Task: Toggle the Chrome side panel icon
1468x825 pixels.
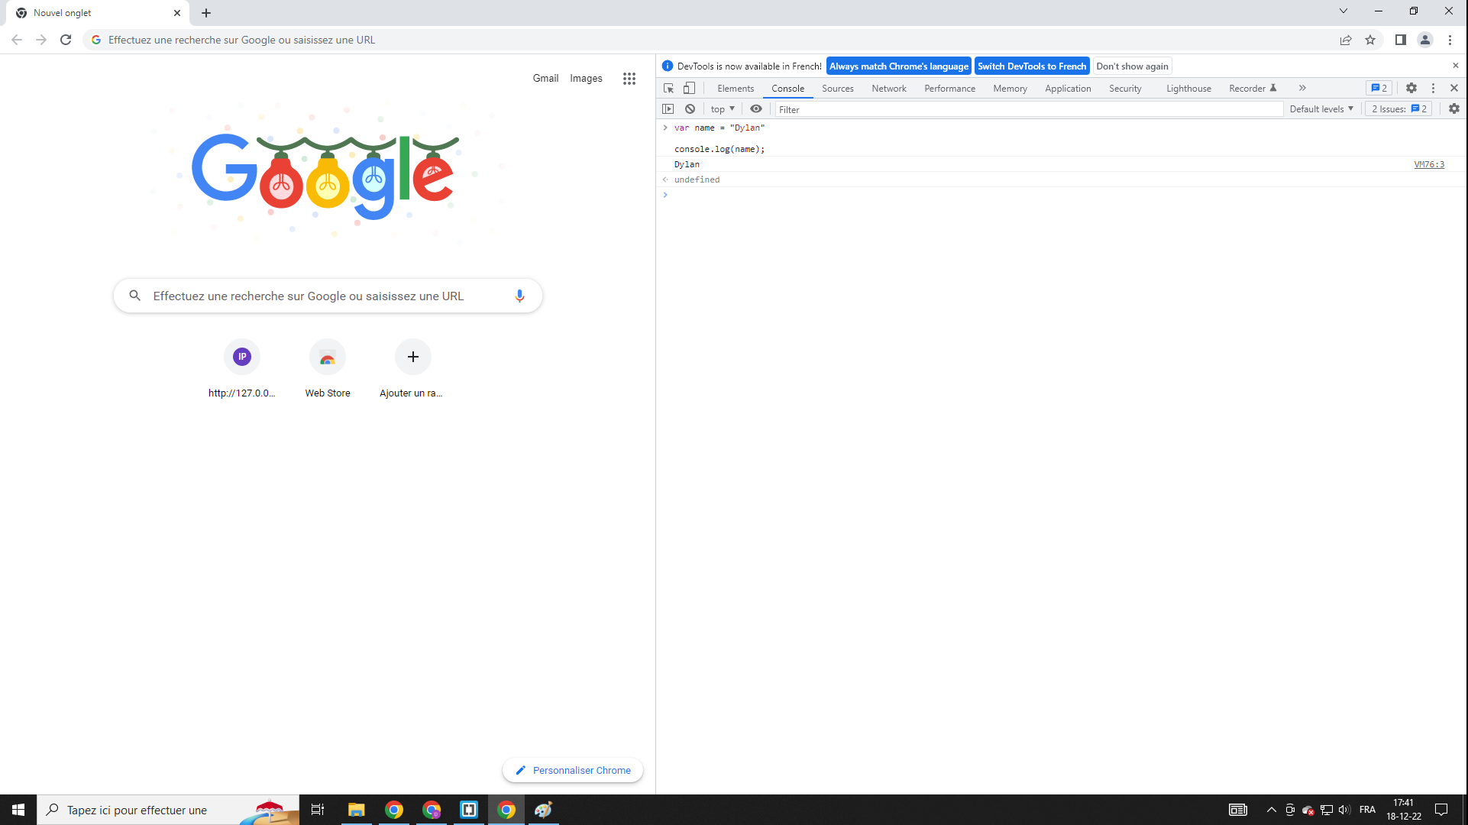Action: (1401, 40)
